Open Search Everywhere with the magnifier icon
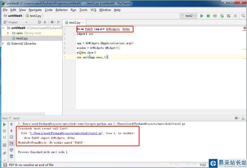 (x=243, y=16)
